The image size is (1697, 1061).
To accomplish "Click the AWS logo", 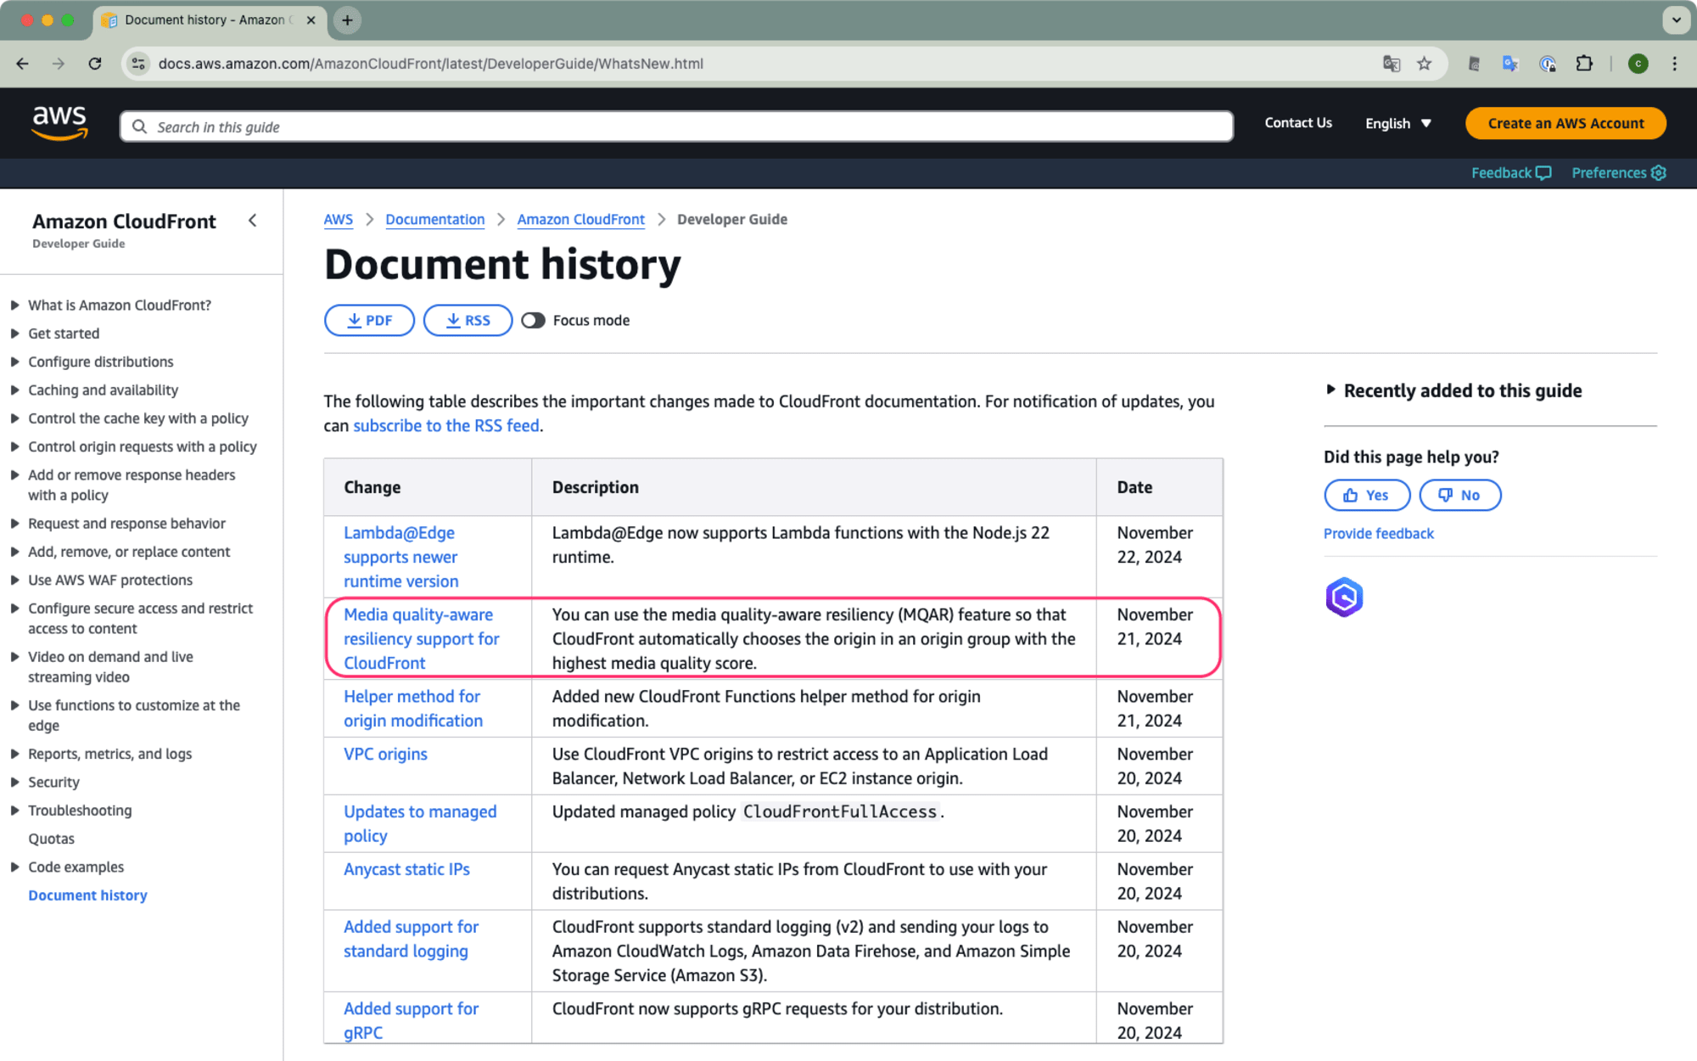I will [59, 123].
